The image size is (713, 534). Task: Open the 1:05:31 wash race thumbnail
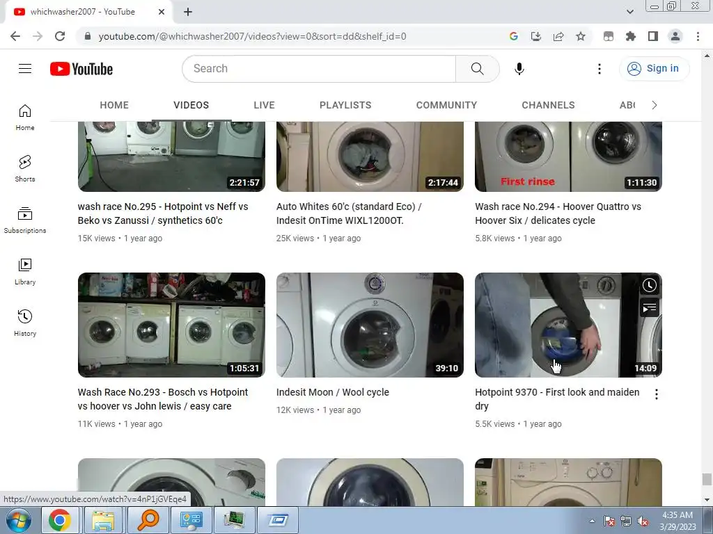pos(171,325)
